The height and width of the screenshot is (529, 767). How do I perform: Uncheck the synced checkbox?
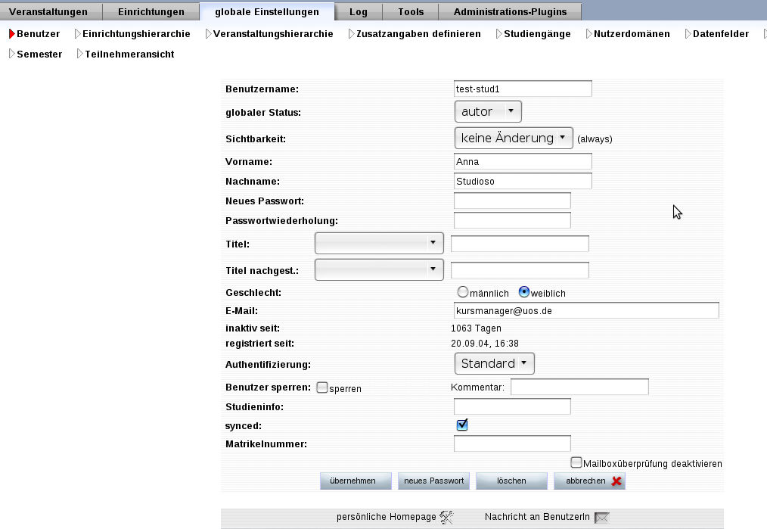tap(462, 425)
